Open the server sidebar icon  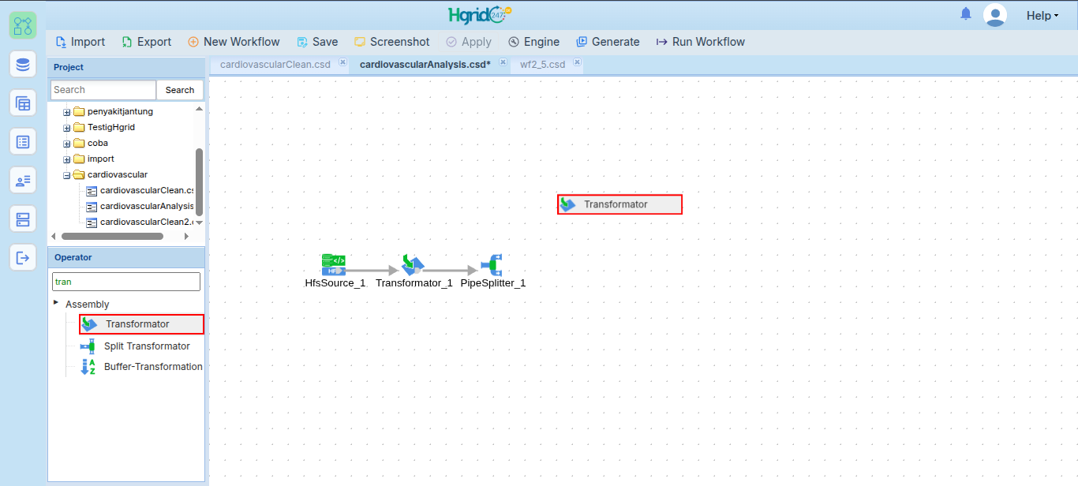point(23,219)
